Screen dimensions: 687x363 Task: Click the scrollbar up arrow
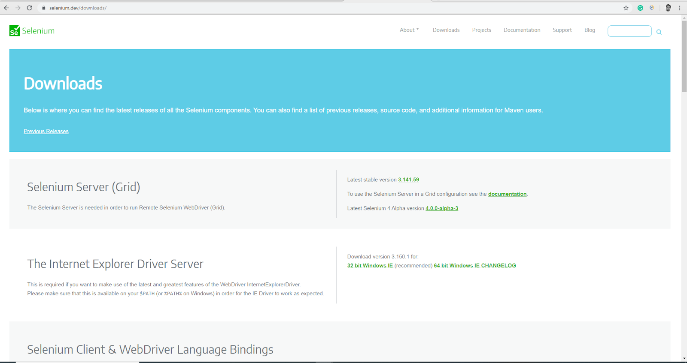[x=684, y=18]
